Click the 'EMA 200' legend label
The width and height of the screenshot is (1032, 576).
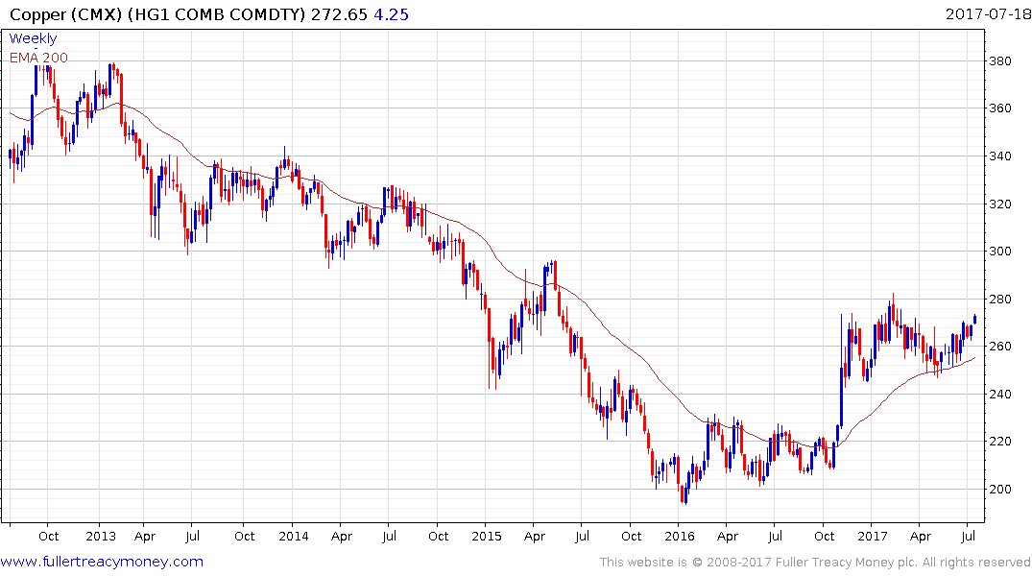38,58
